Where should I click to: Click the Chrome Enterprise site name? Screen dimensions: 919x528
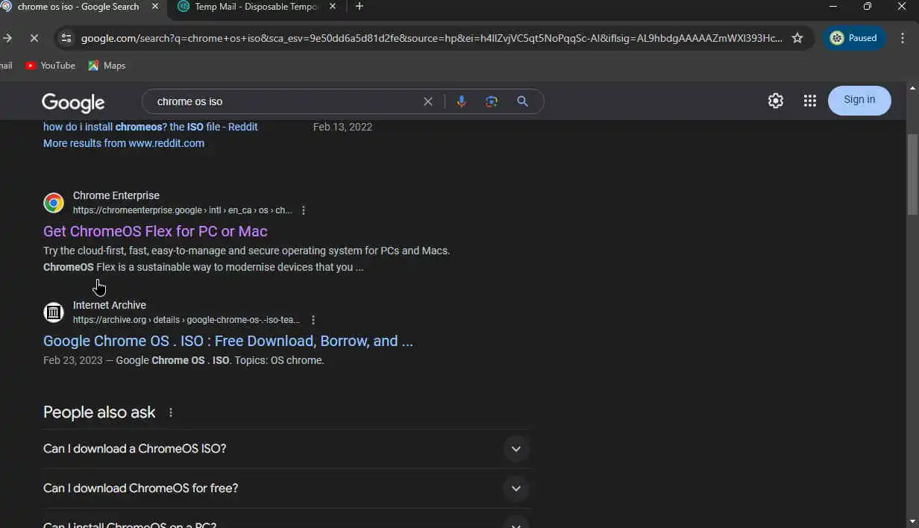pos(116,195)
